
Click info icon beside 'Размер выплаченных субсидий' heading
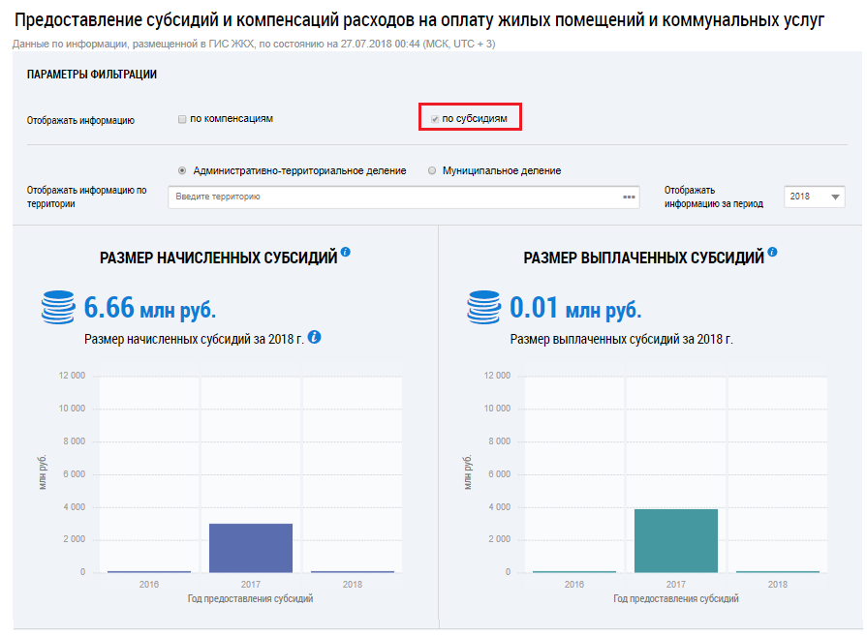[772, 253]
